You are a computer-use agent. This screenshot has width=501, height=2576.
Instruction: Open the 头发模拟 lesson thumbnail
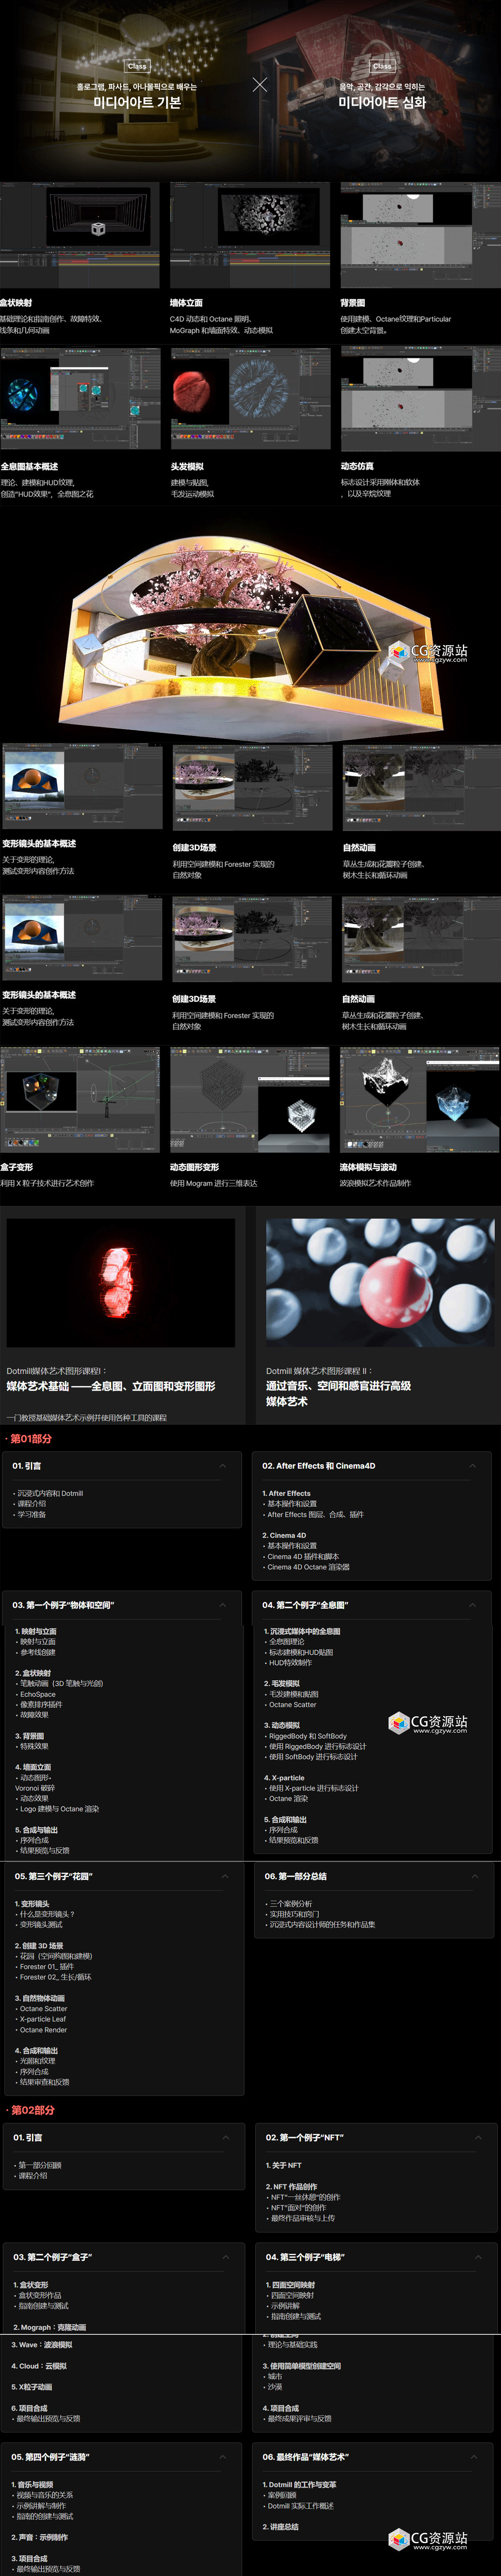click(x=250, y=399)
